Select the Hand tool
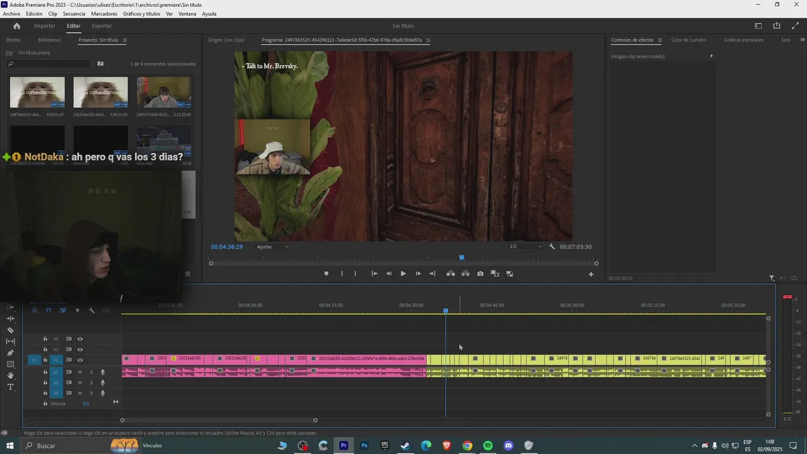Screen dimensions: 807x454 click(x=10, y=375)
